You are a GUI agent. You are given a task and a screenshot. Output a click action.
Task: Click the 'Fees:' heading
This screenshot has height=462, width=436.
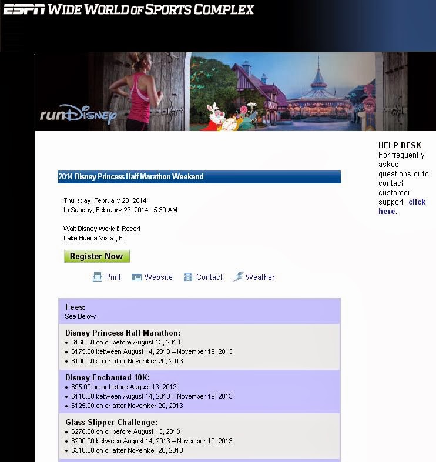[x=75, y=307]
